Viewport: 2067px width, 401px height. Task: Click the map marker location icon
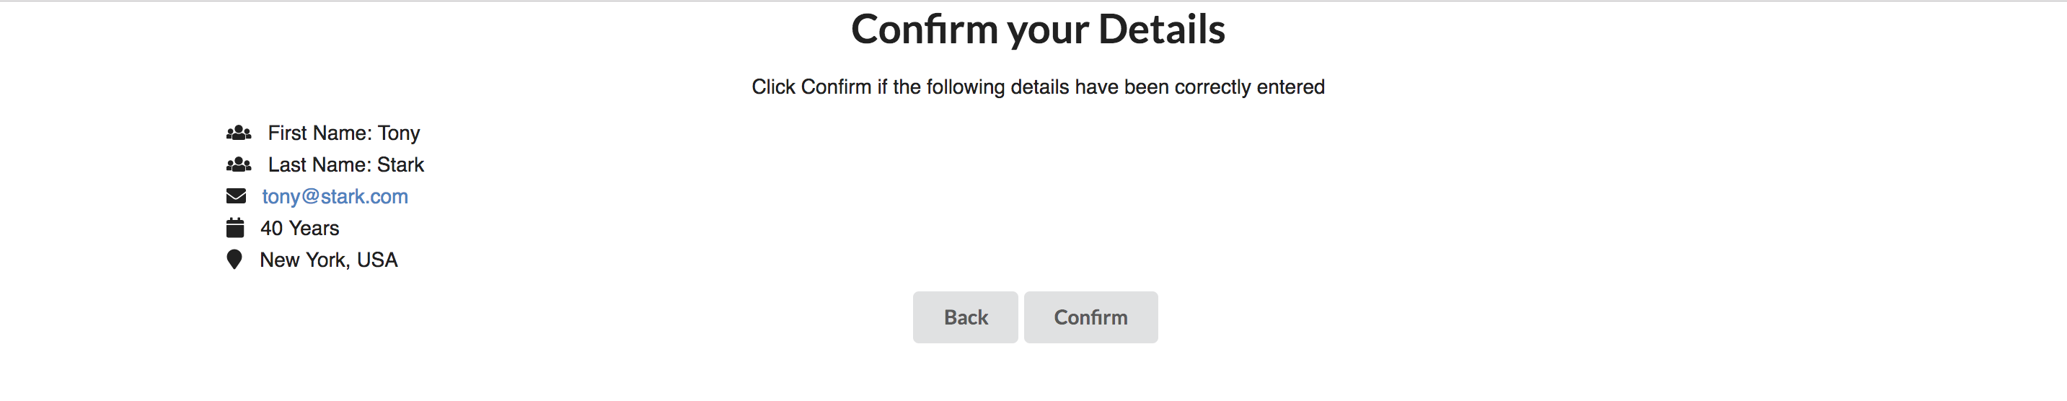234,260
